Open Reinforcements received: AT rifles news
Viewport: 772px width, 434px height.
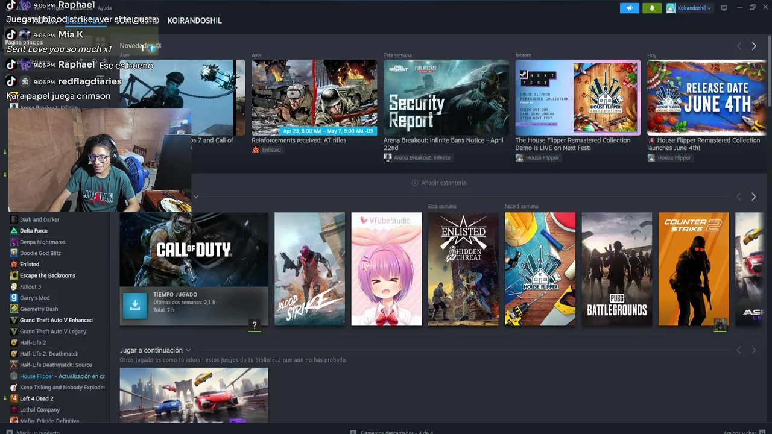(x=314, y=98)
